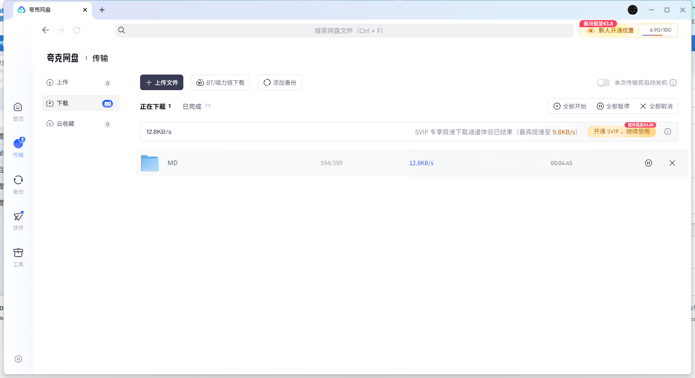Image resolution: width=695 pixels, height=378 pixels.
Task: Click the 传输 breadcrumb label
Action: point(100,58)
